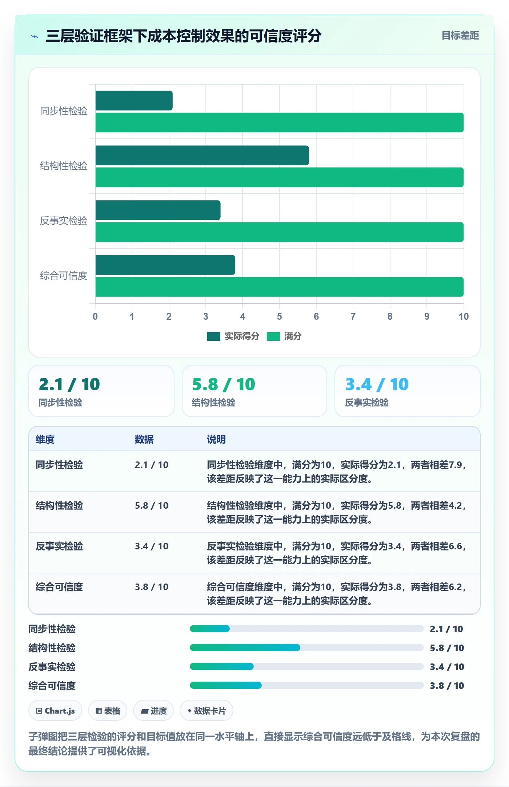Click the 结构性检验 y-axis label in the chart
The image size is (509, 787).
click(x=64, y=166)
